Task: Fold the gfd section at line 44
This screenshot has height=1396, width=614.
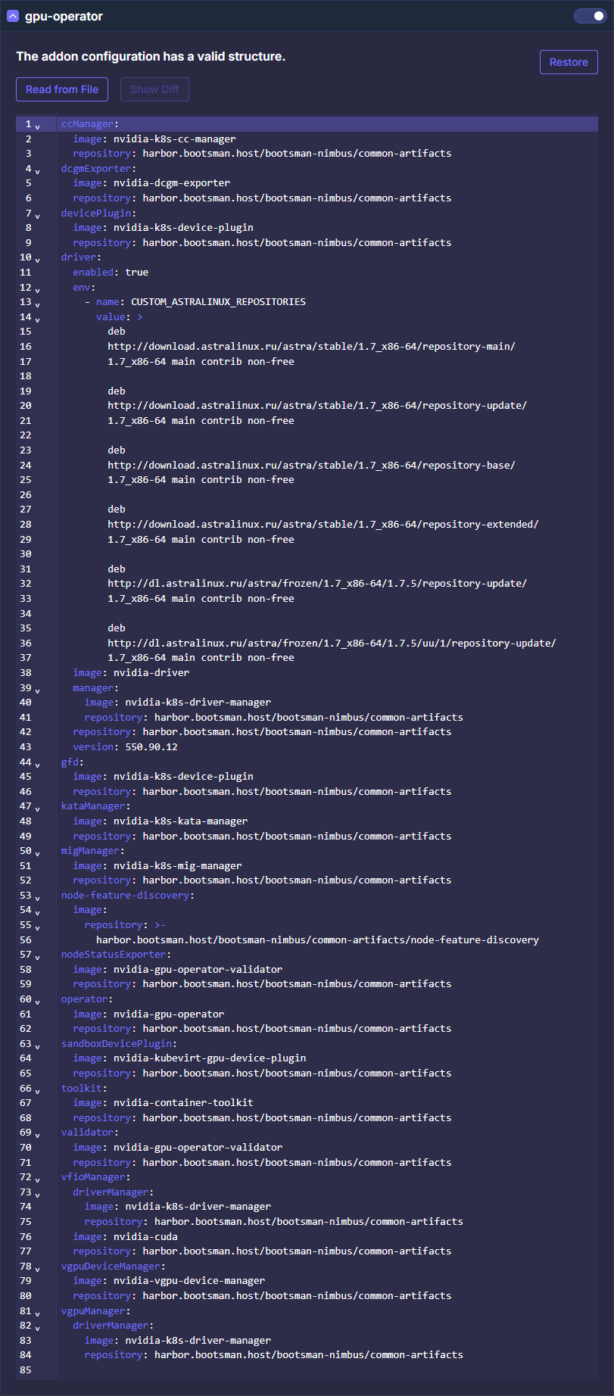Action: pyautogui.click(x=38, y=765)
